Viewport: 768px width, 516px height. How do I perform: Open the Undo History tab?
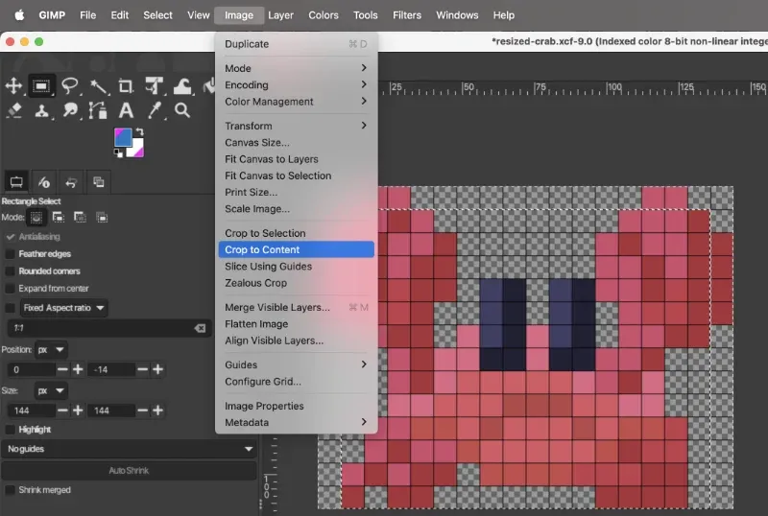click(71, 182)
